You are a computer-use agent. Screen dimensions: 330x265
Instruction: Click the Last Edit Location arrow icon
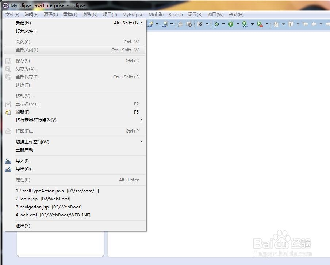pos(305,24)
